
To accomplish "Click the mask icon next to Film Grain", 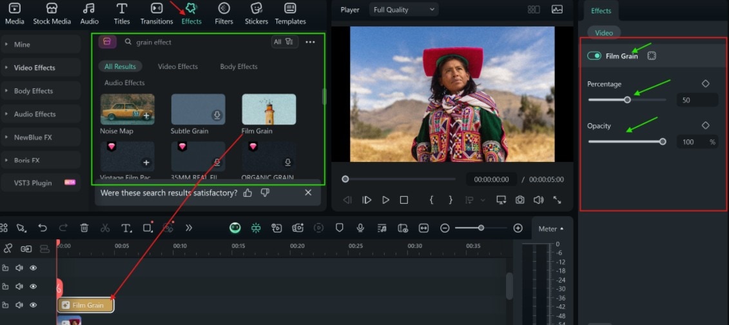I will click(652, 56).
